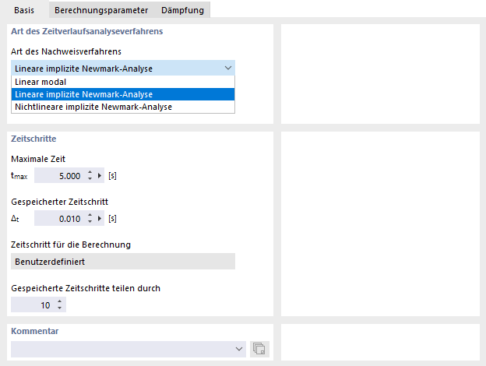Expand the Kommentar dropdown
This screenshot has width=486, height=366.
coord(238,350)
